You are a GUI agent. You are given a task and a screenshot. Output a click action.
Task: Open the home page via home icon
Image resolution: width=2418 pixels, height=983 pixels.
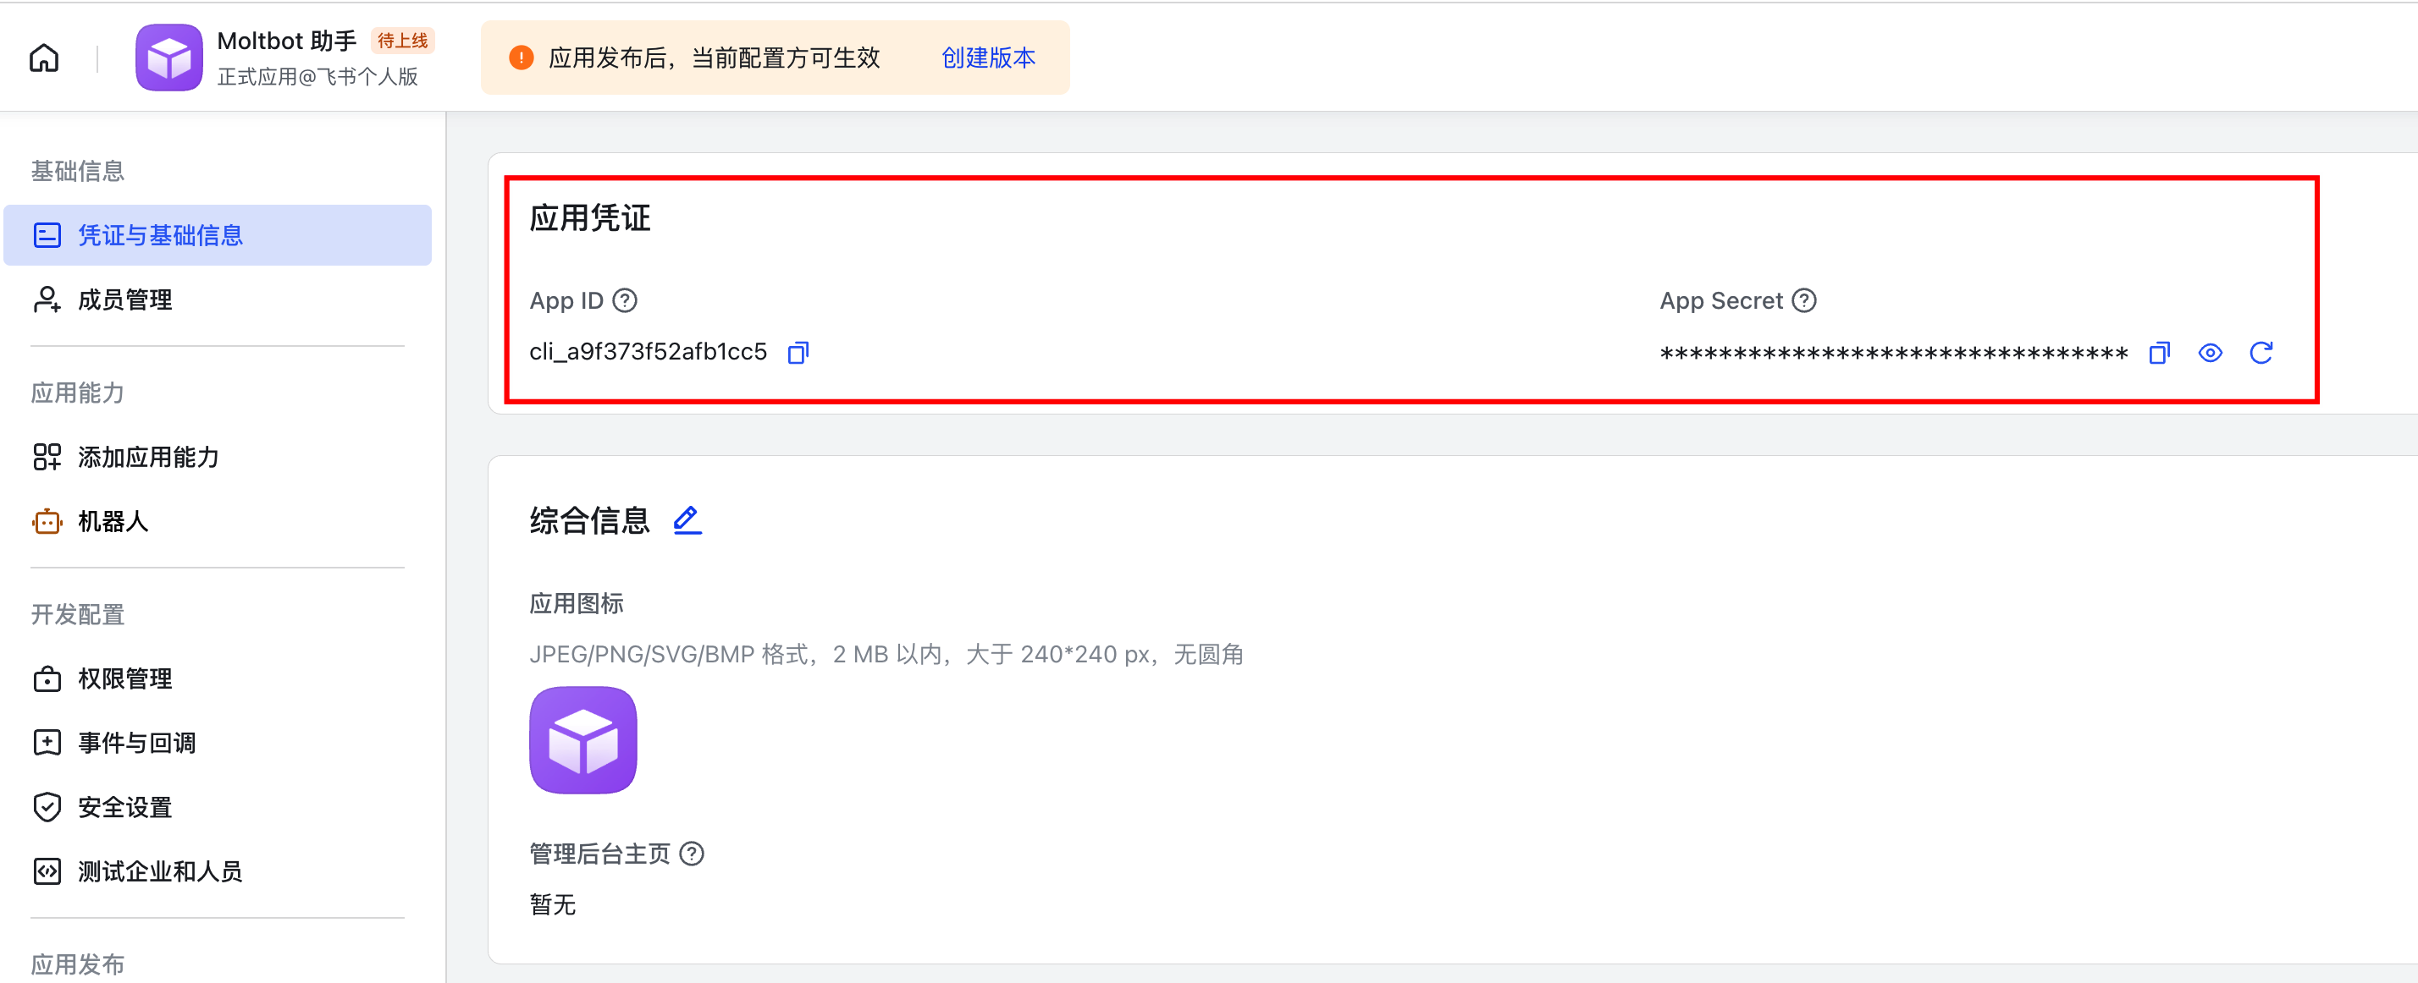[44, 58]
